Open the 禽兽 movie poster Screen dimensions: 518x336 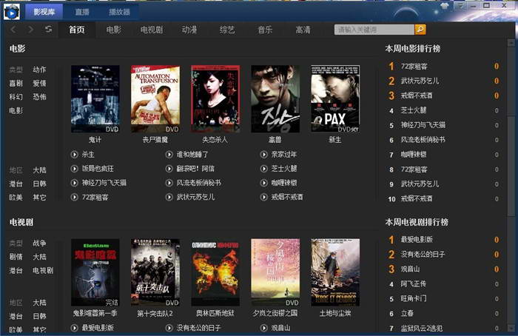click(275, 98)
